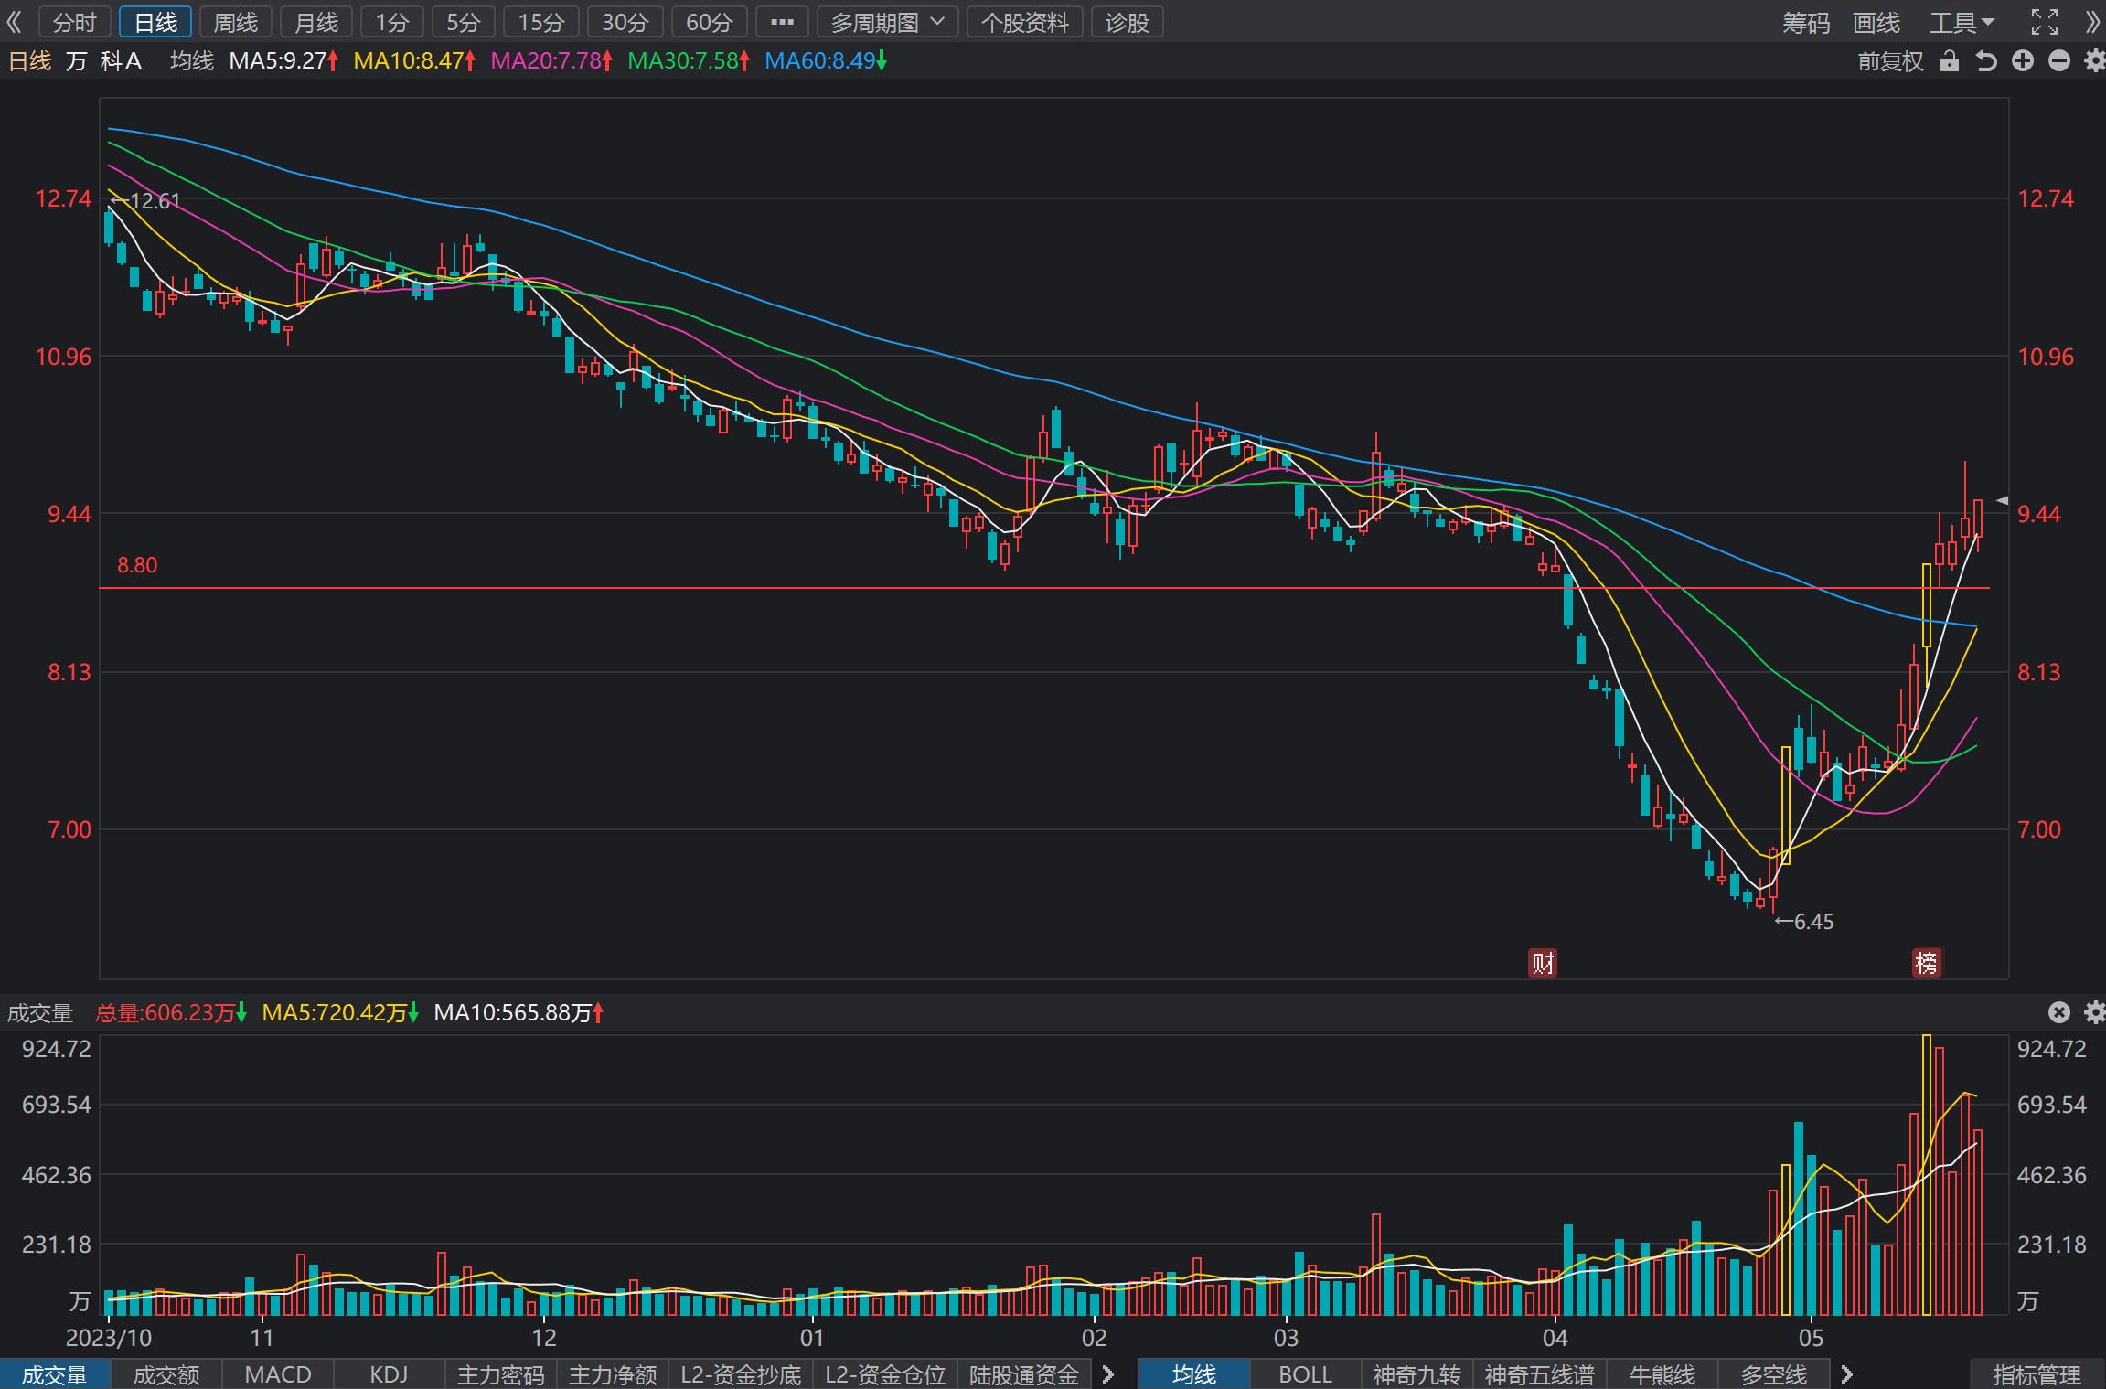2106x1389 pixels.
Task: Click volume 总量:606.23万 label
Action: [171, 1012]
